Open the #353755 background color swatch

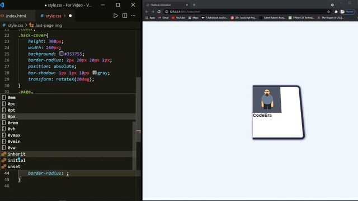pyautogui.click(x=62, y=54)
